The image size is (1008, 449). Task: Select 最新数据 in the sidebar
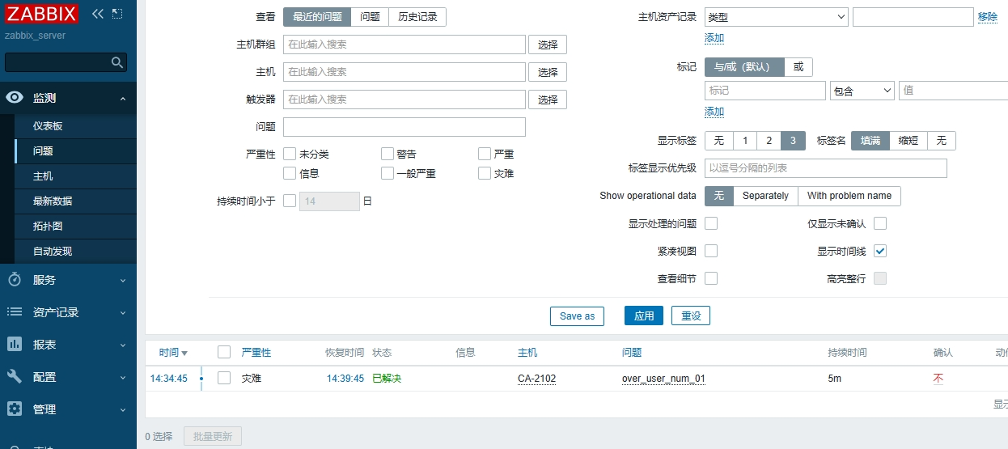click(53, 201)
